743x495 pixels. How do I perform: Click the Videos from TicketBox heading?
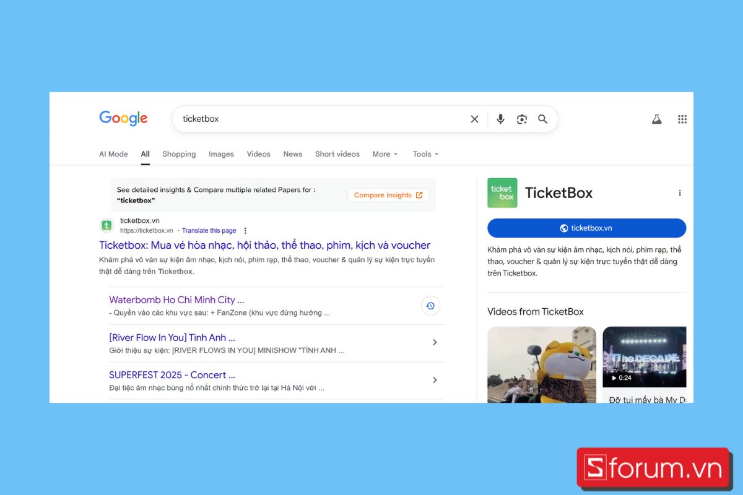click(x=536, y=311)
